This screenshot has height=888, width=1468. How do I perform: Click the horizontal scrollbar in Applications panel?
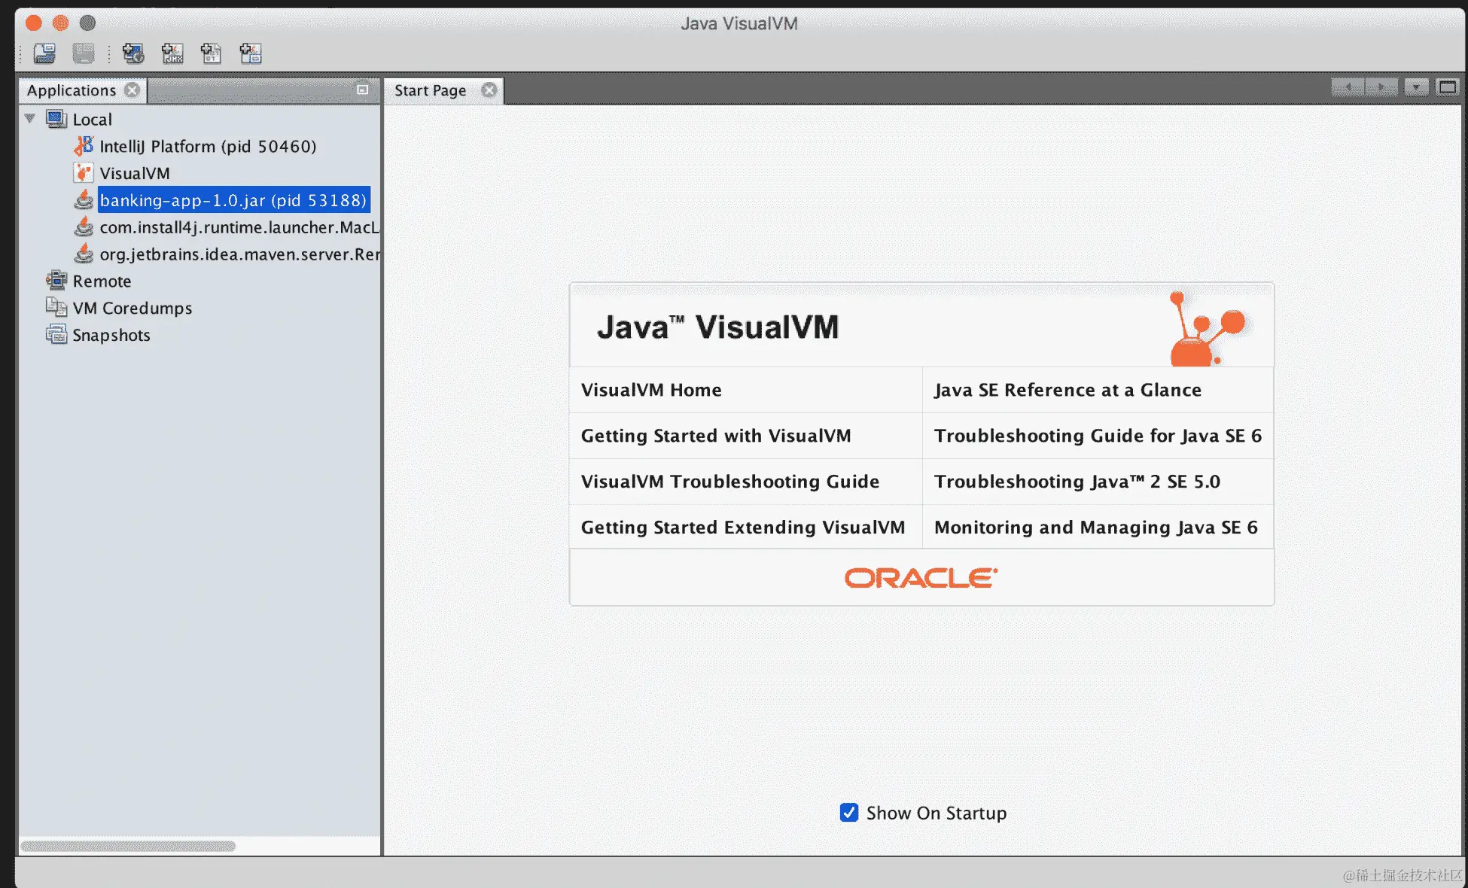coord(128,846)
